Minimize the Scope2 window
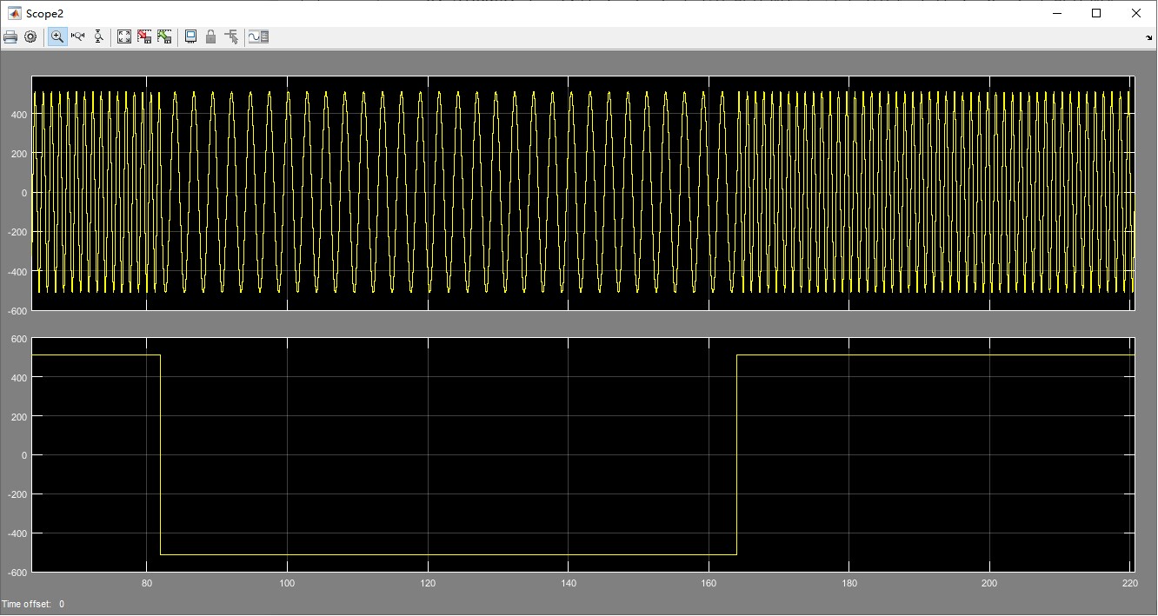1158x616 pixels. [1057, 13]
